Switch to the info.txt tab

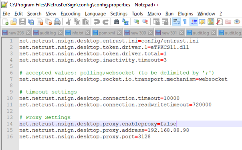tap(77, 33)
